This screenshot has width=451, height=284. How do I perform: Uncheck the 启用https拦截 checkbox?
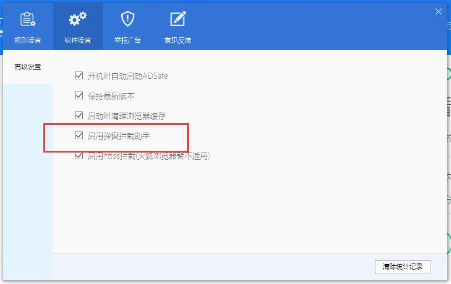79,156
